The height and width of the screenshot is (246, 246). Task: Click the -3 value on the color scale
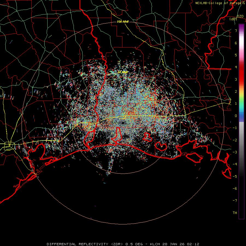235,152
